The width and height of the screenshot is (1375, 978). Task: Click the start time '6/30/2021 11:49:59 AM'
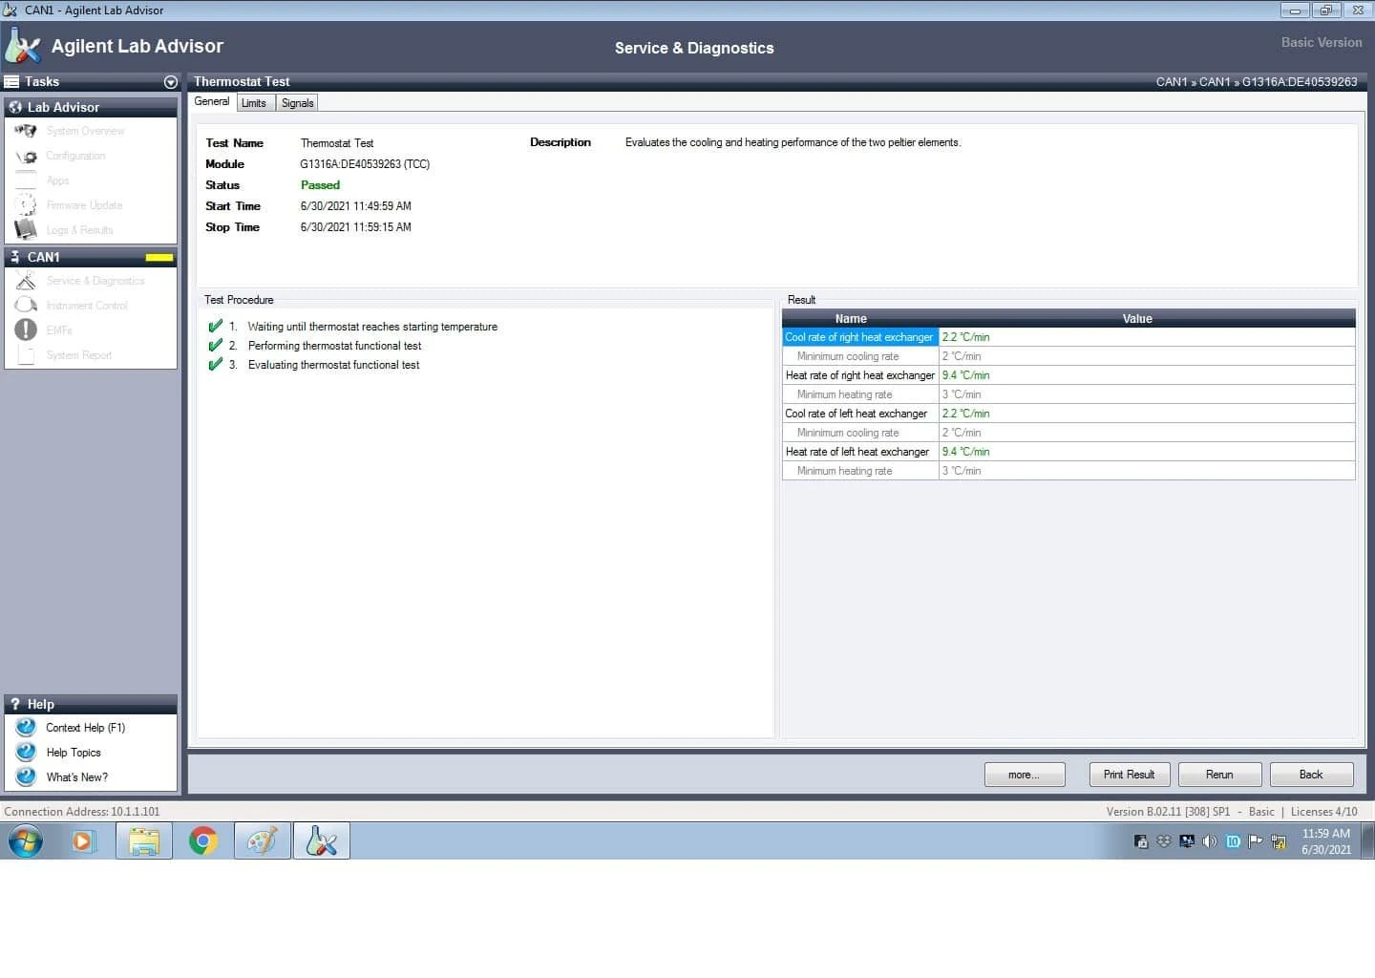(355, 206)
